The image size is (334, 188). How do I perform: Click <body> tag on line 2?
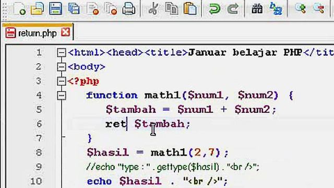(87, 67)
